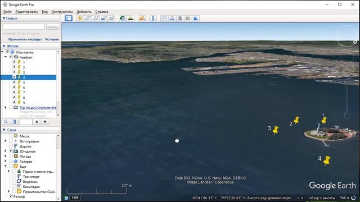Open the Редактировать menu
This screenshot has width=360, height=202.
point(26,12)
